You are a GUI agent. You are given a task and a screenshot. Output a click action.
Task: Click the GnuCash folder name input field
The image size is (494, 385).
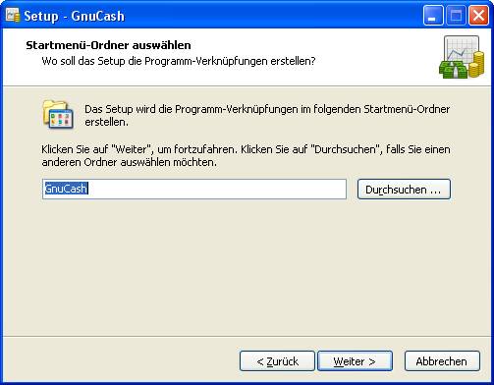pos(194,189)
